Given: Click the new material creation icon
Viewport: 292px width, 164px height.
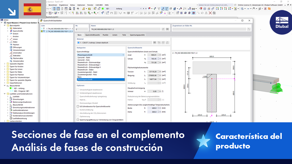Looking at the screenshot, I should point(159,42).
